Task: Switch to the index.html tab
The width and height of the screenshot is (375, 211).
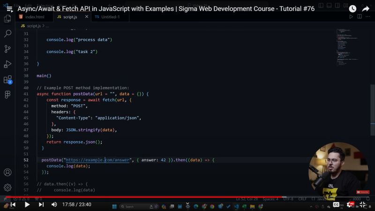Action: pos(35,17)
